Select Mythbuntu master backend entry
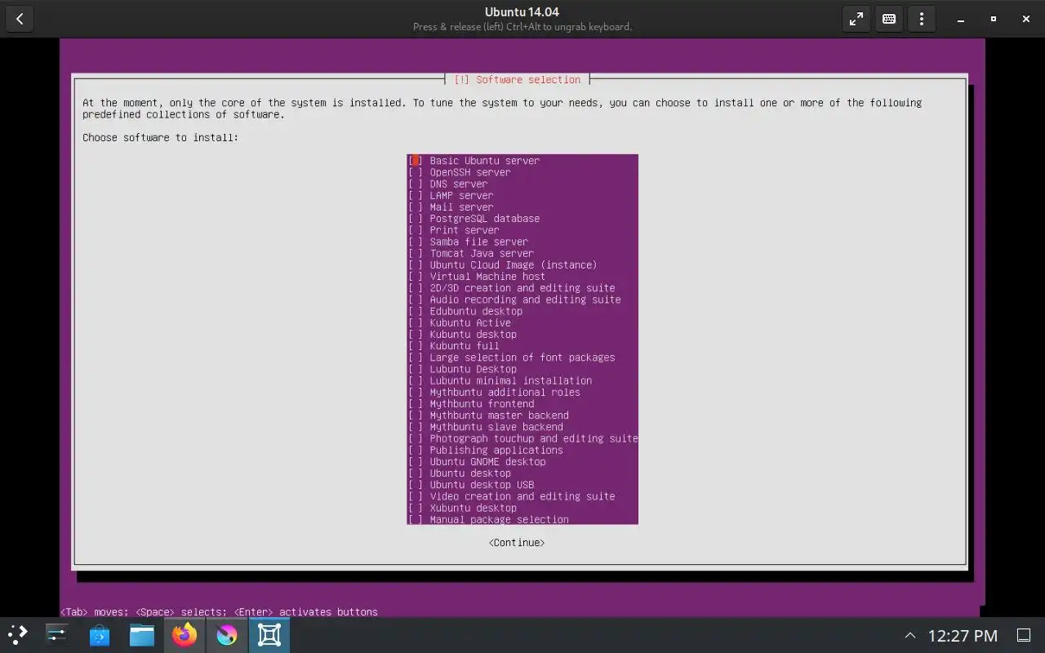The image size is (1045, 653). (x=522, y=415)
